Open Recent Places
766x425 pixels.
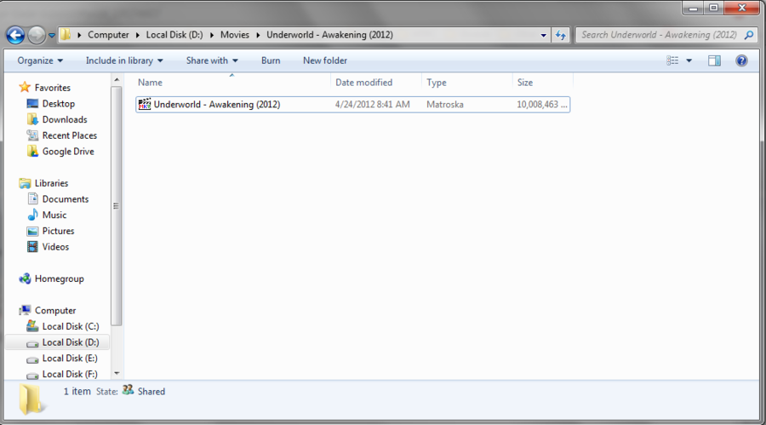pos(70,135)
